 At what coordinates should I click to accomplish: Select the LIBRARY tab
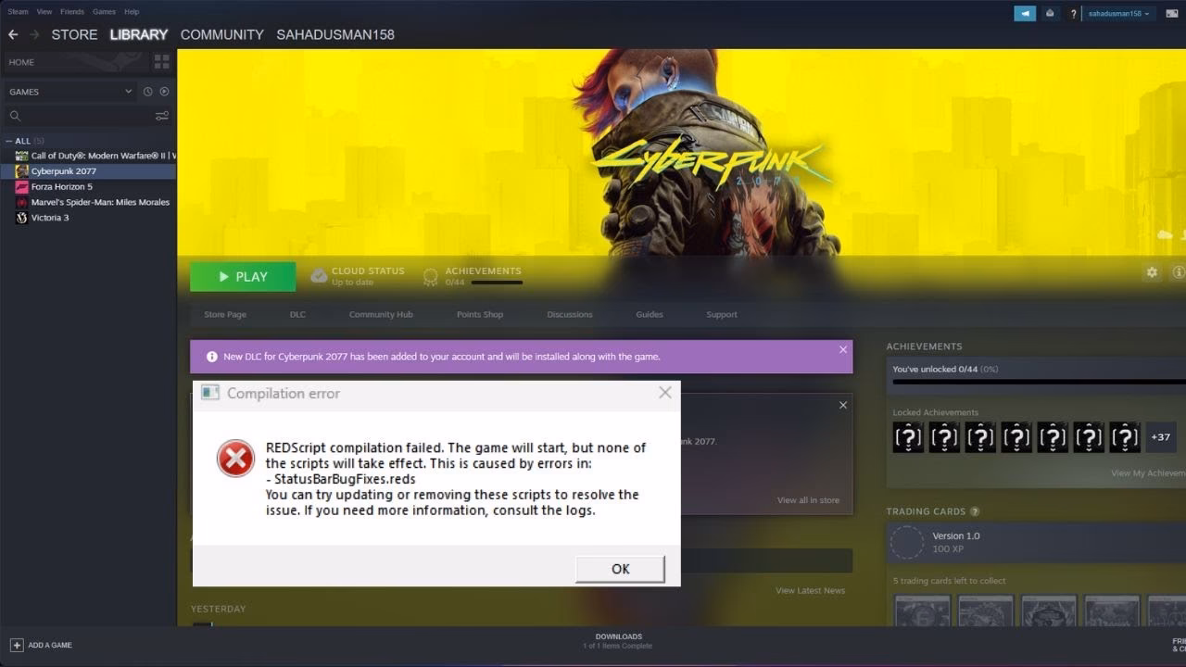(139, 34)
